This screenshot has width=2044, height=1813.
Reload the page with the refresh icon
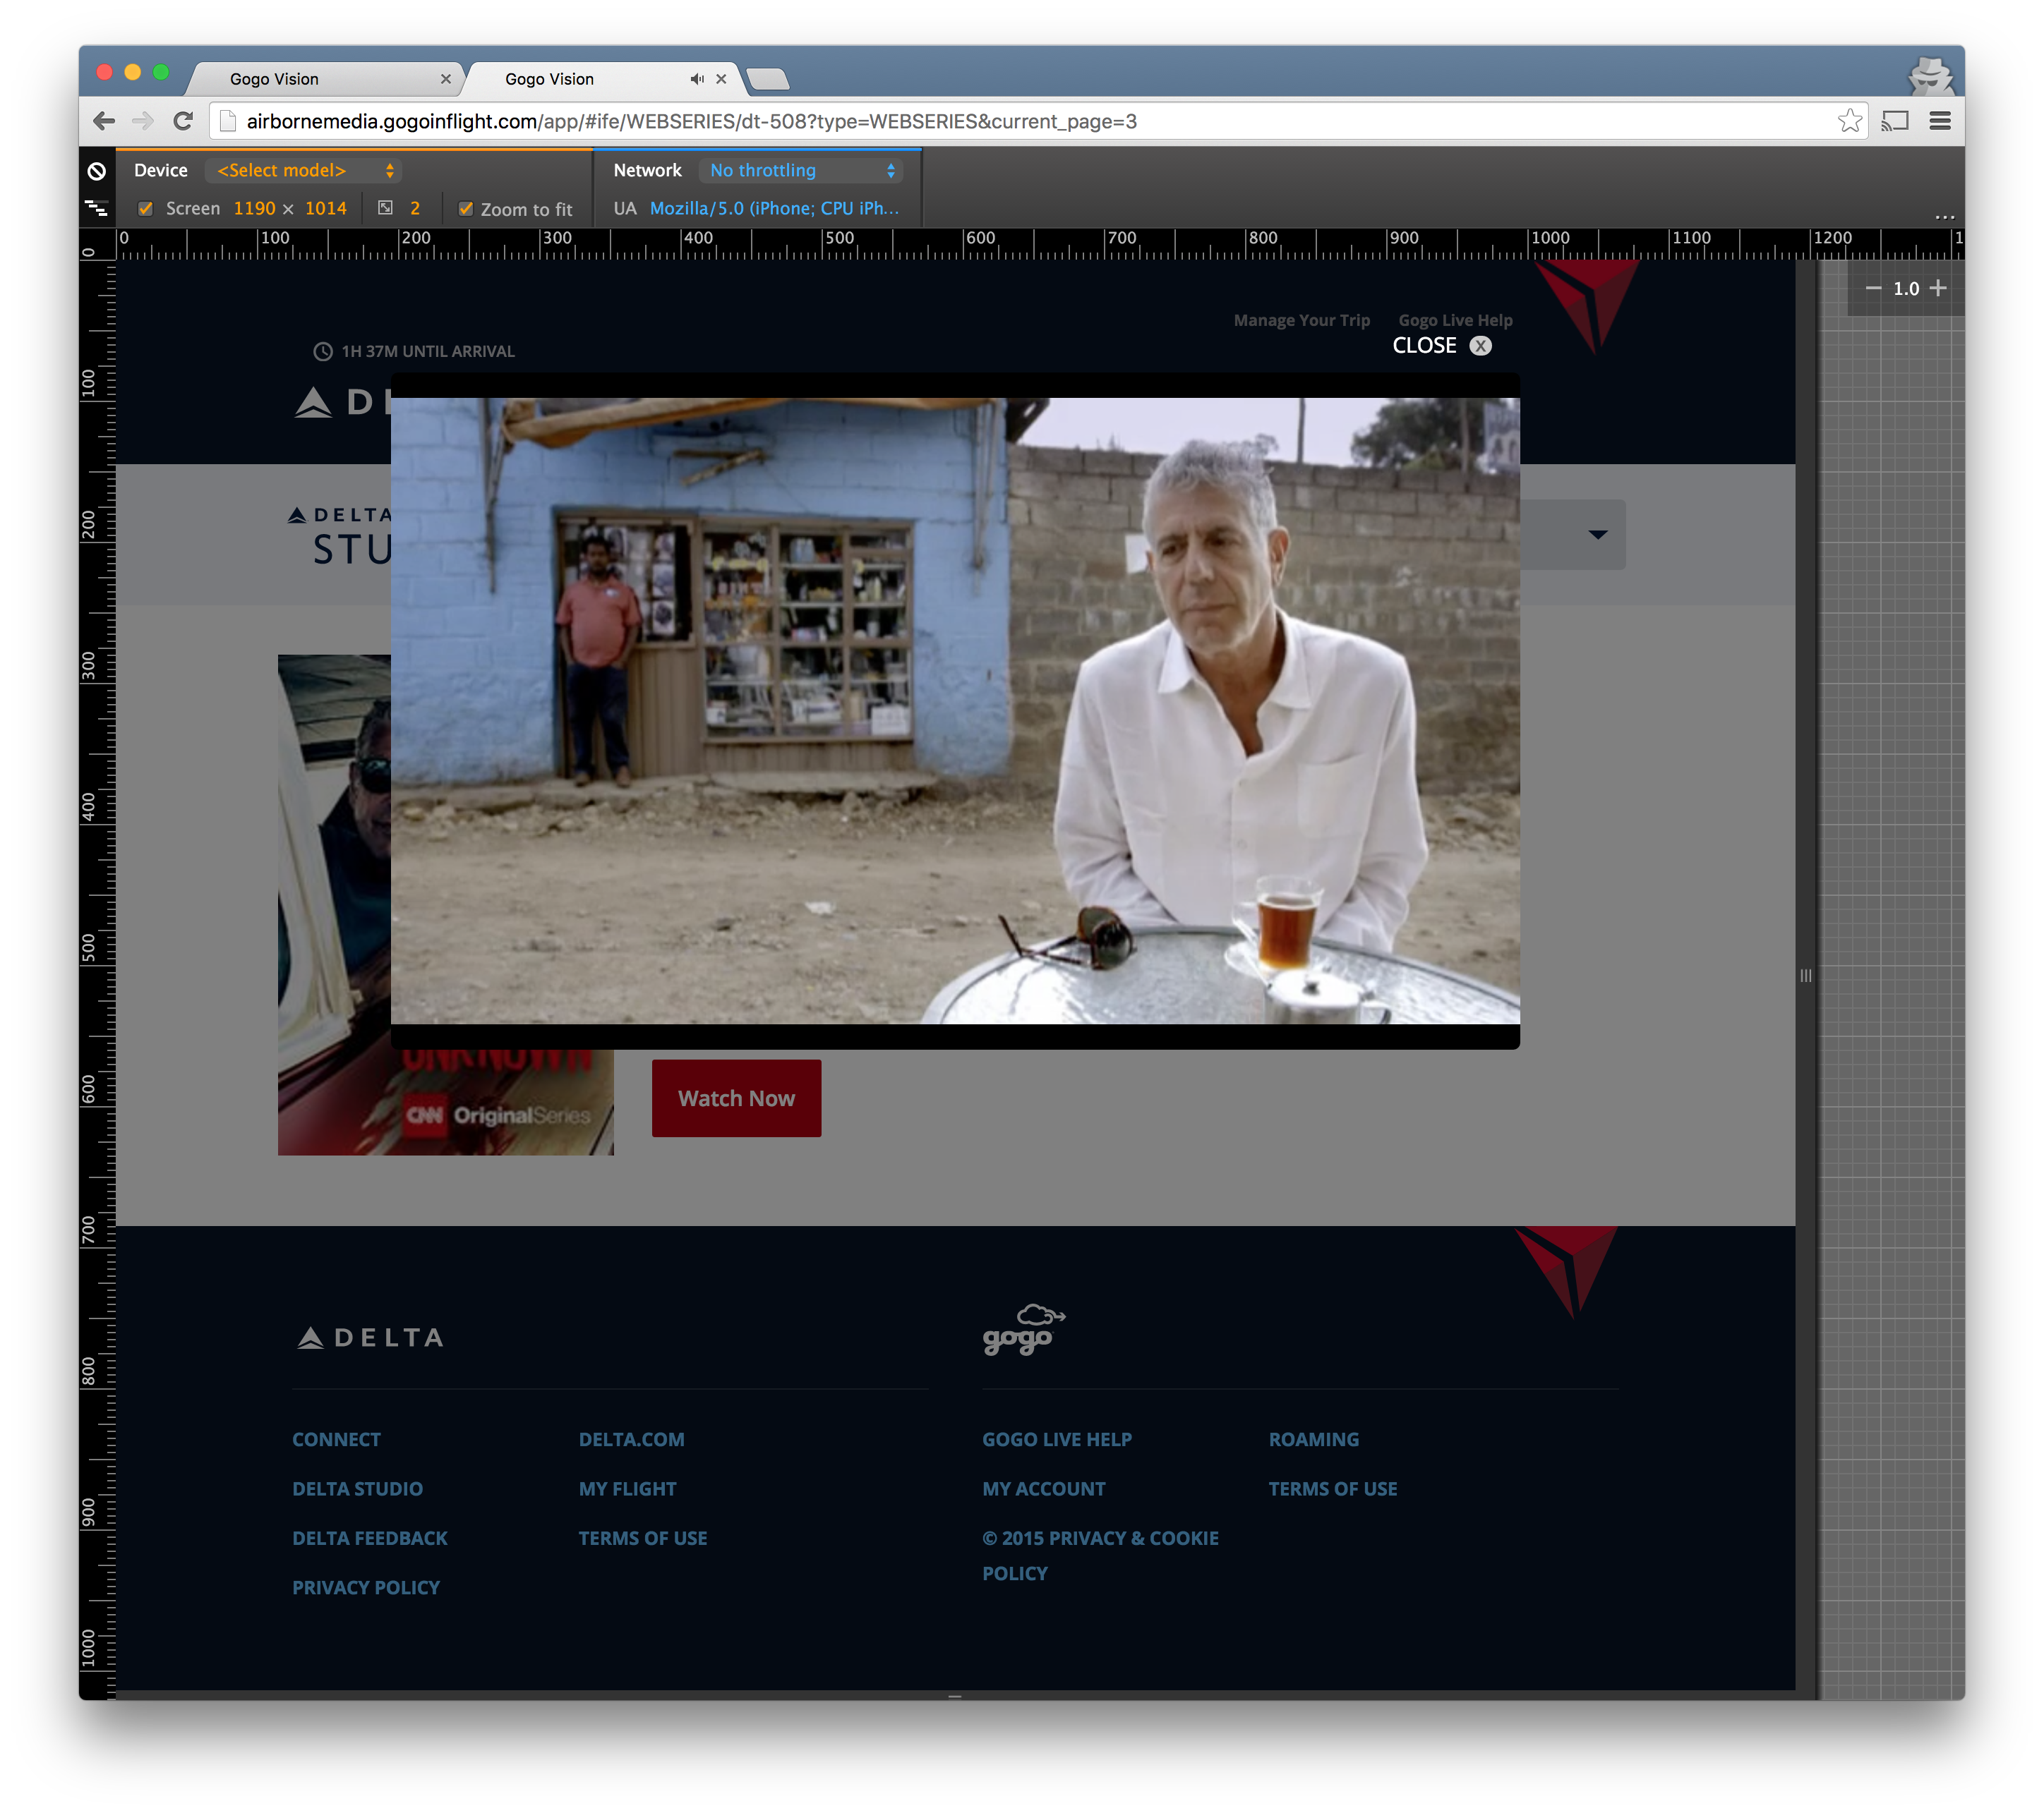182,121
